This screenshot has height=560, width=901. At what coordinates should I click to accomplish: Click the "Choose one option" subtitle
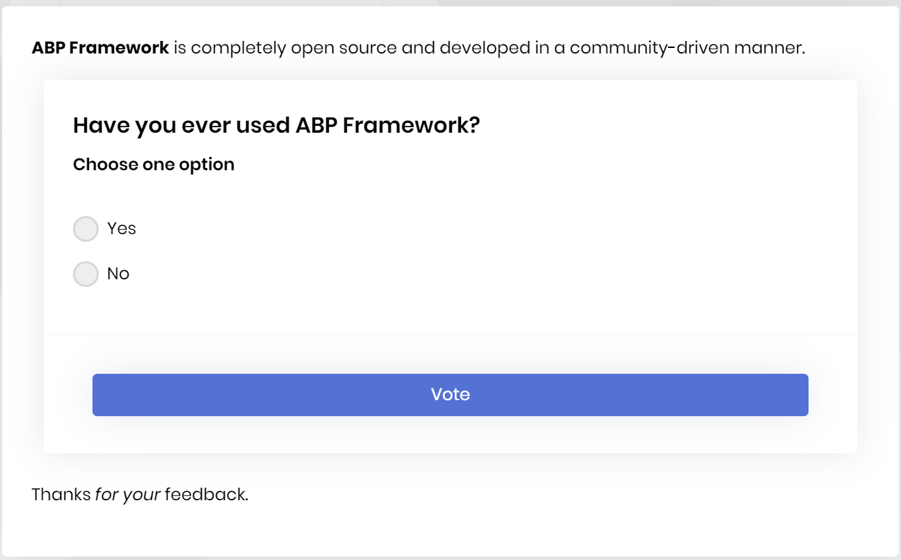tap(154, 165)
